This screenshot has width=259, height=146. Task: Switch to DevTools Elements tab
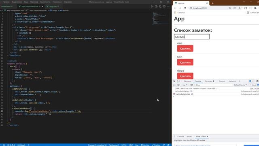pos(187,81)
